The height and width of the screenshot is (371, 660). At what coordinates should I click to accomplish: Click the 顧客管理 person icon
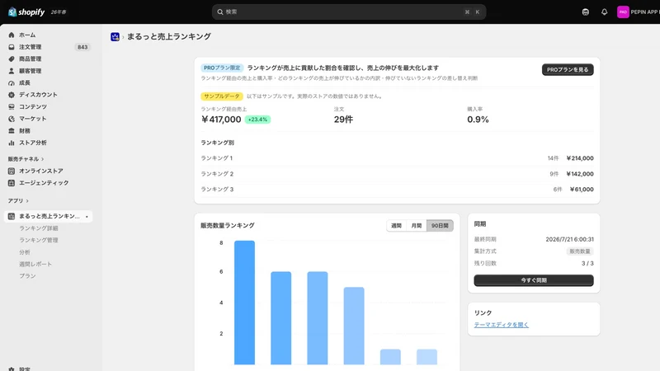point(12,71)
